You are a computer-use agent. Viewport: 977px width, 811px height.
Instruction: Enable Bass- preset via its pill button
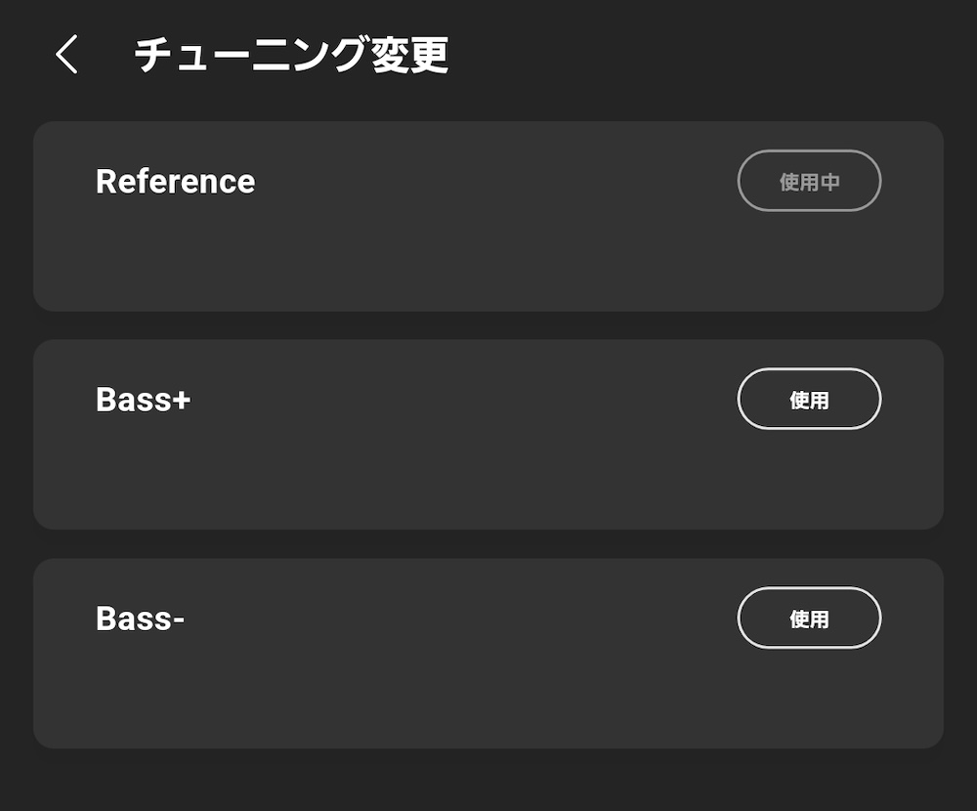click(809, 618)
